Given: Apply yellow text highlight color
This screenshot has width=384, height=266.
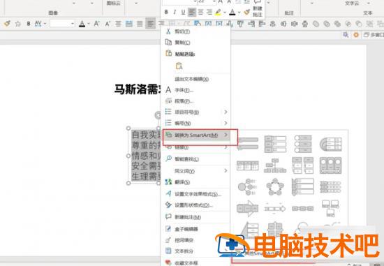Looking at the screenshot, I should (x=218, y=12).
